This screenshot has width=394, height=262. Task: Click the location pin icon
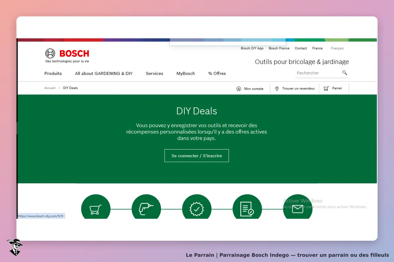point(277,89)
